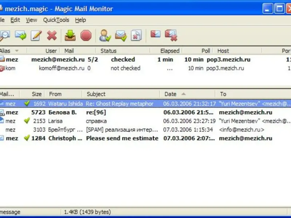Click the single red envelope toolbar icon
This screenshot has height=218, width=291.
155,34
